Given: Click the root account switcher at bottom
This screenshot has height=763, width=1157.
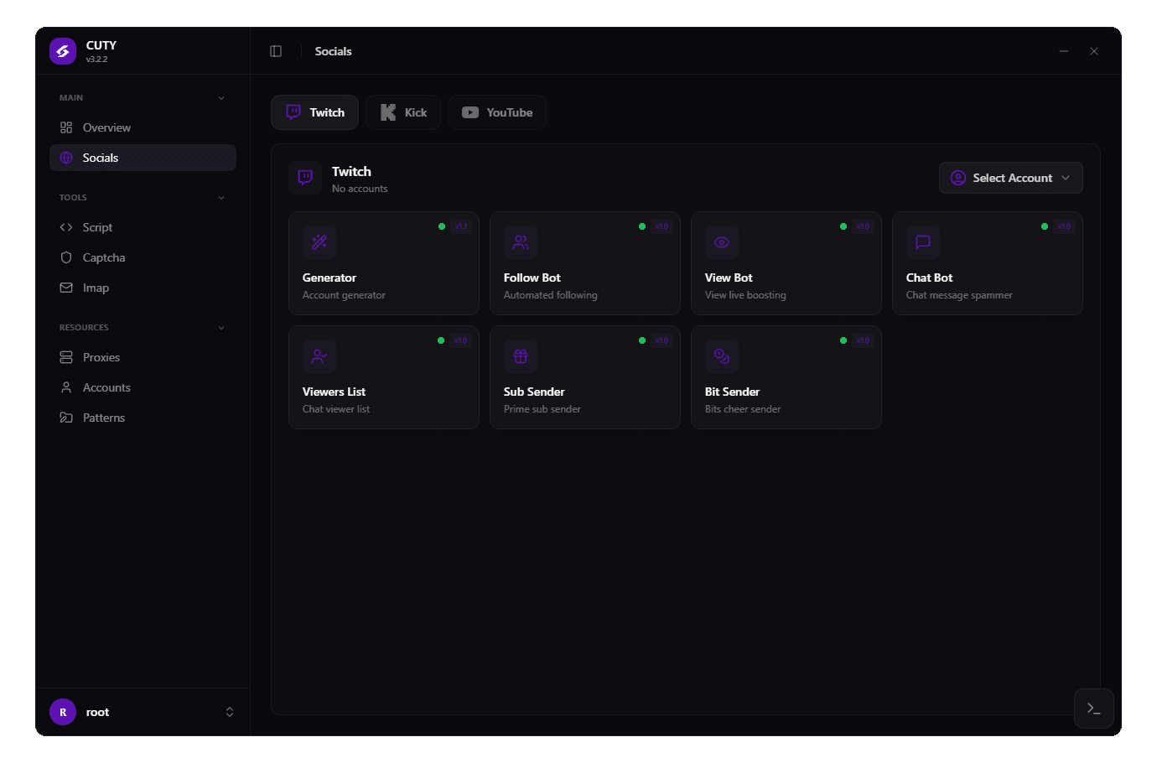Looking at the screenshot, I should [143, 711].
